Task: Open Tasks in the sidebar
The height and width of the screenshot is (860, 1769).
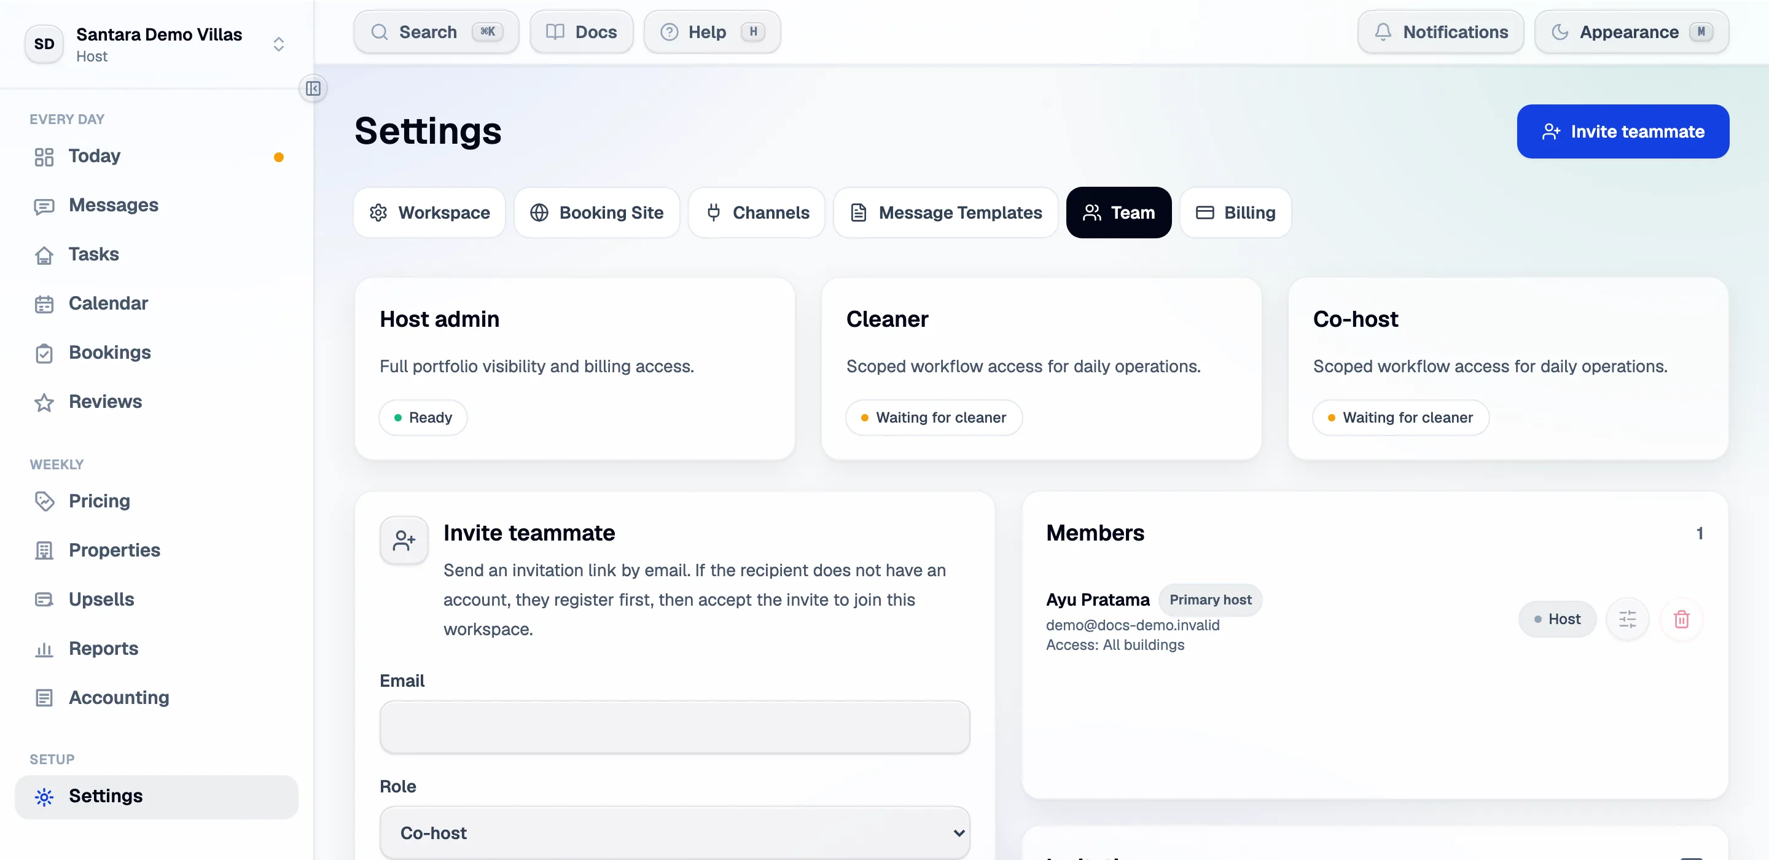Action: point(157,254)
